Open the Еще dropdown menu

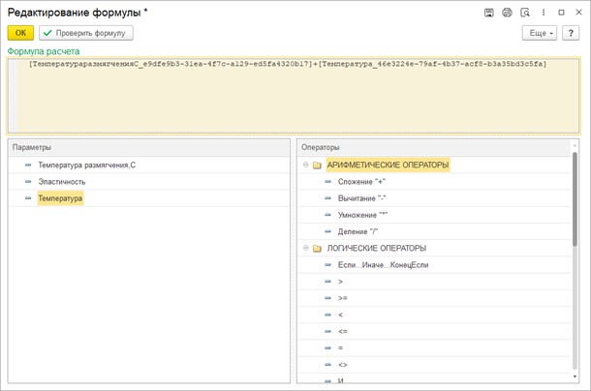tap(540, 33)
